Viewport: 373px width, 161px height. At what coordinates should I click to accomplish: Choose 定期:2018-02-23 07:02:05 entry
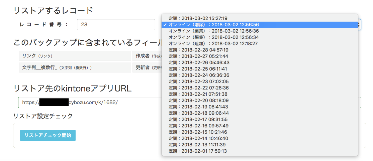tap(260, 81)
